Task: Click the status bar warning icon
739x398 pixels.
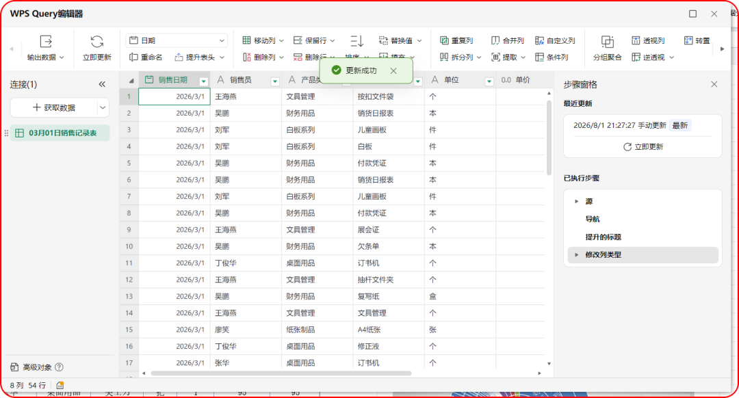Action: pyautogui.click(x=60, y=385)
